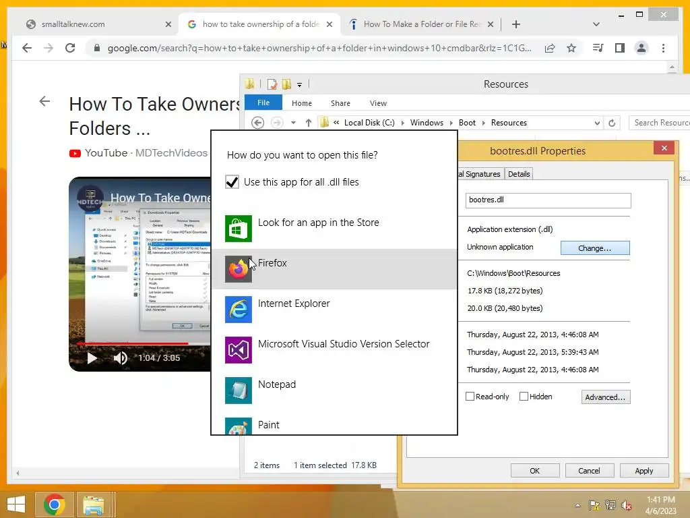Click Action Center flag tray icon
The width and height of the screenshot is (690, 518).
pyautogui.click(x=594, y=505)
